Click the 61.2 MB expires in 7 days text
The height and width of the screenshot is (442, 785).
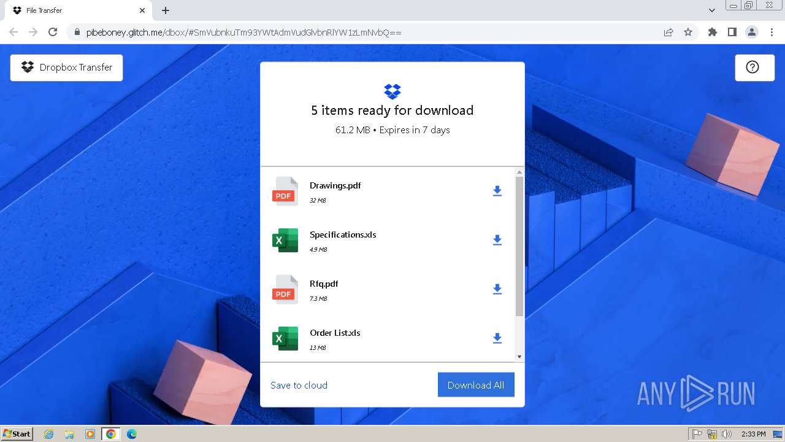[392, 130]
